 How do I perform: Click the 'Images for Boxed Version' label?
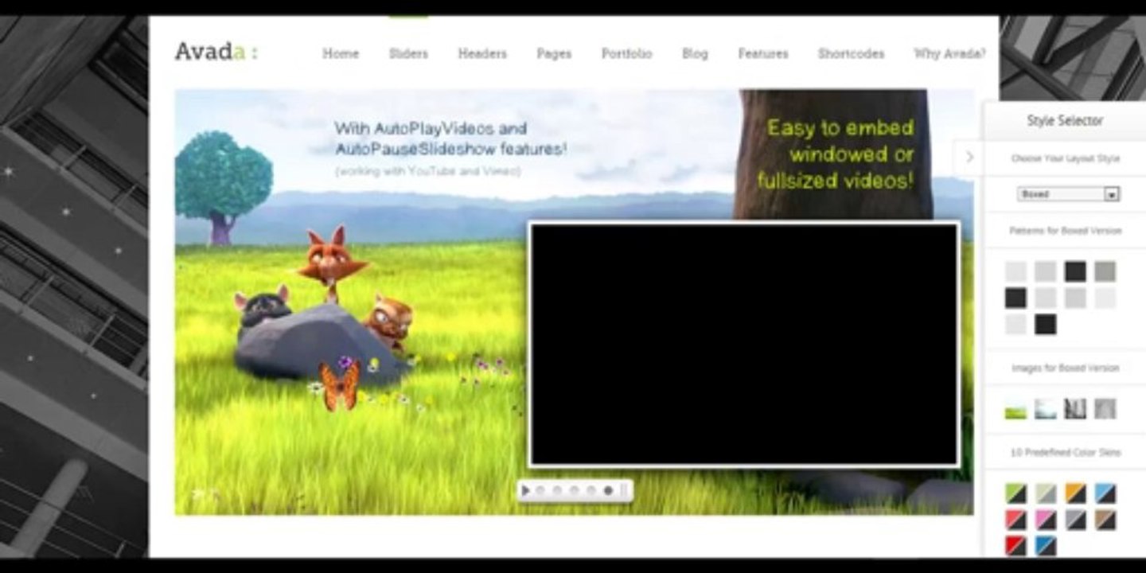tap(1065, 368)
